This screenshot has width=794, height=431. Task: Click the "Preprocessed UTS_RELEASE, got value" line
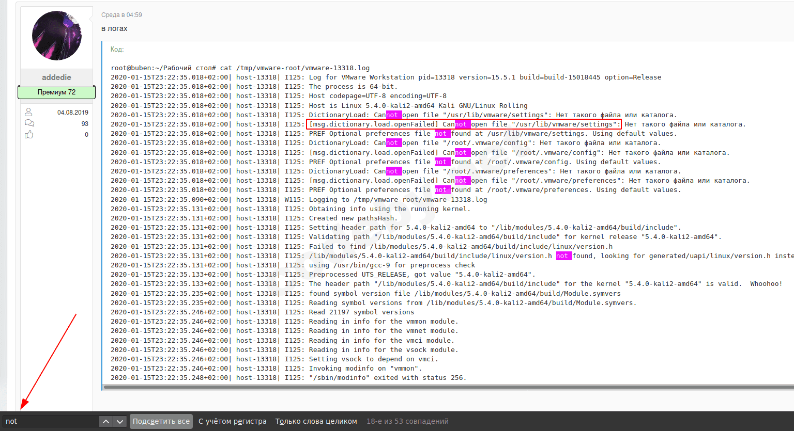(323, 275)
